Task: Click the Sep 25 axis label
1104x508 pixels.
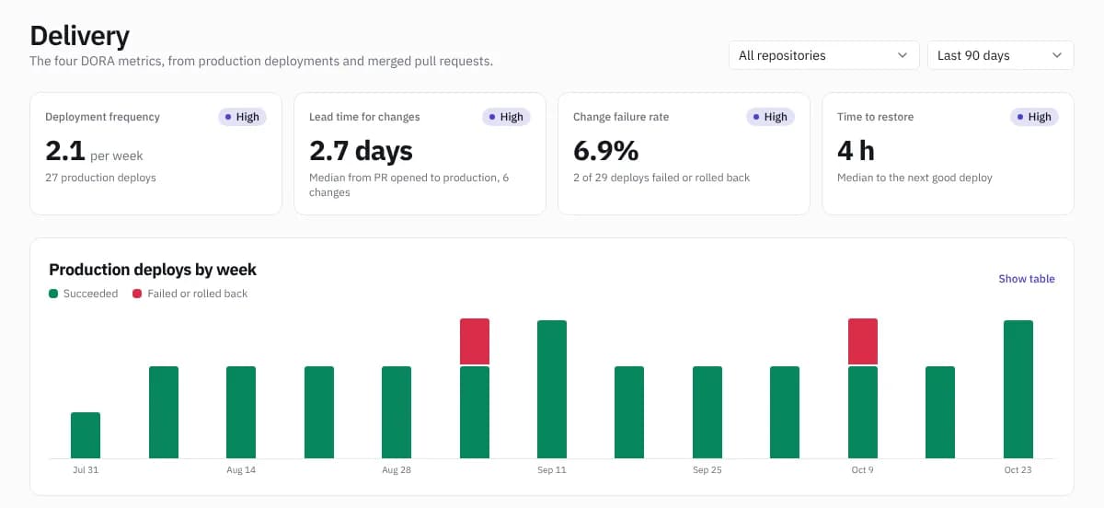Action: [x=707, y=470]
